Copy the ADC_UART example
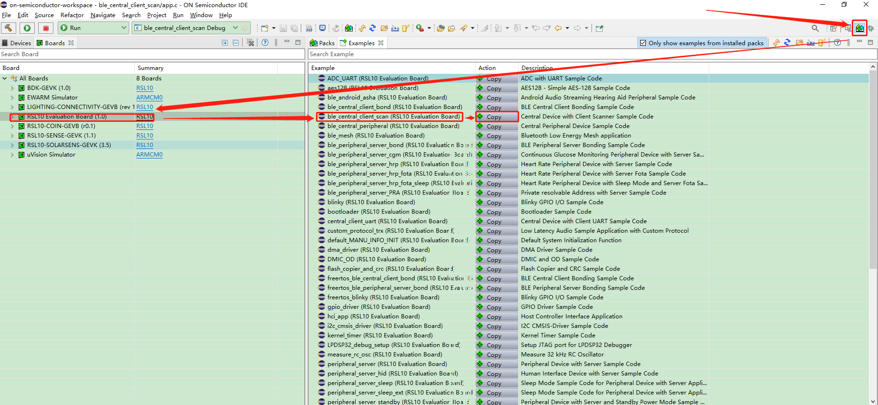The image size is (878, 405). click(x=497, y=79)
